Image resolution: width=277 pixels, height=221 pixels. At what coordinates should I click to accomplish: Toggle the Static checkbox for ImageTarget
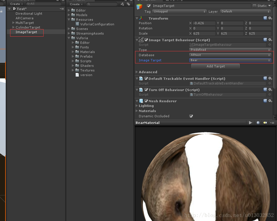255,5
